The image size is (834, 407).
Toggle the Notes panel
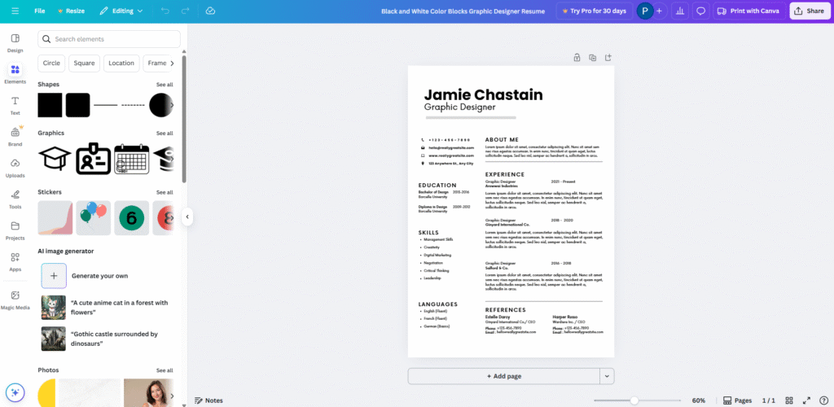pos(208,400)
